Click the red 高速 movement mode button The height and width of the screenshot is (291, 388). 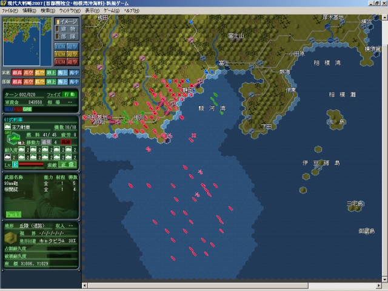[x=66, y=142]
